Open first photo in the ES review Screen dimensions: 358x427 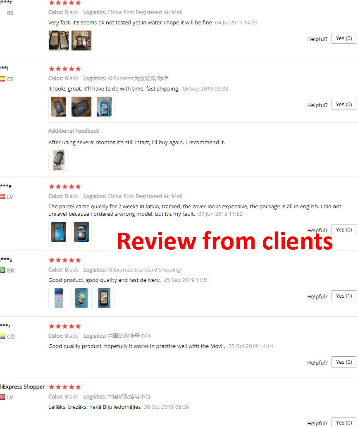(x=59, y=107)
